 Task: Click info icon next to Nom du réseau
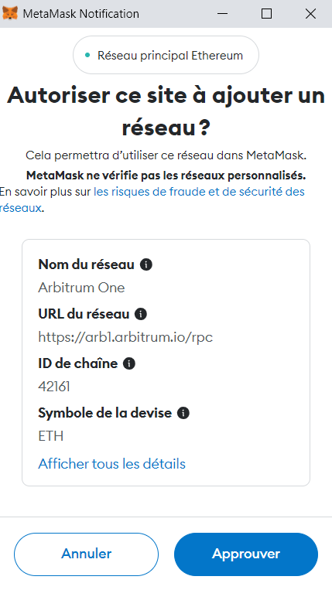pos(146,264)
